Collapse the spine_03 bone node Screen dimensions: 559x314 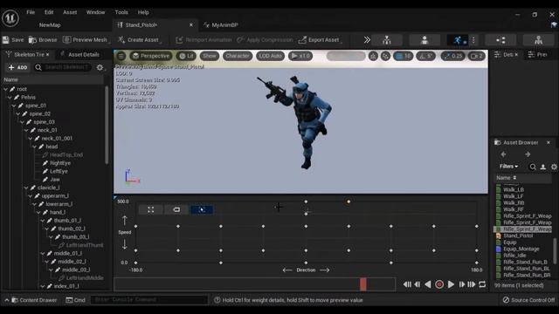tap(23, 122)
